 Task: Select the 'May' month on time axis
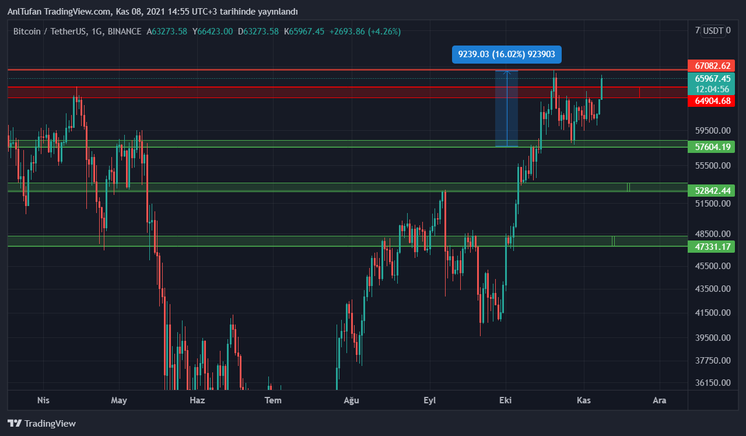coord(119,400)
